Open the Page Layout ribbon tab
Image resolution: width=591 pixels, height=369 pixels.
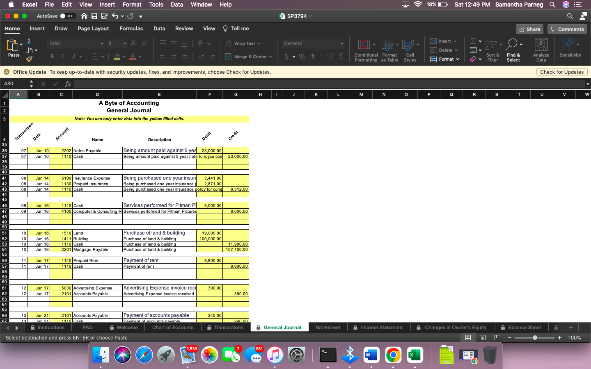93,29
